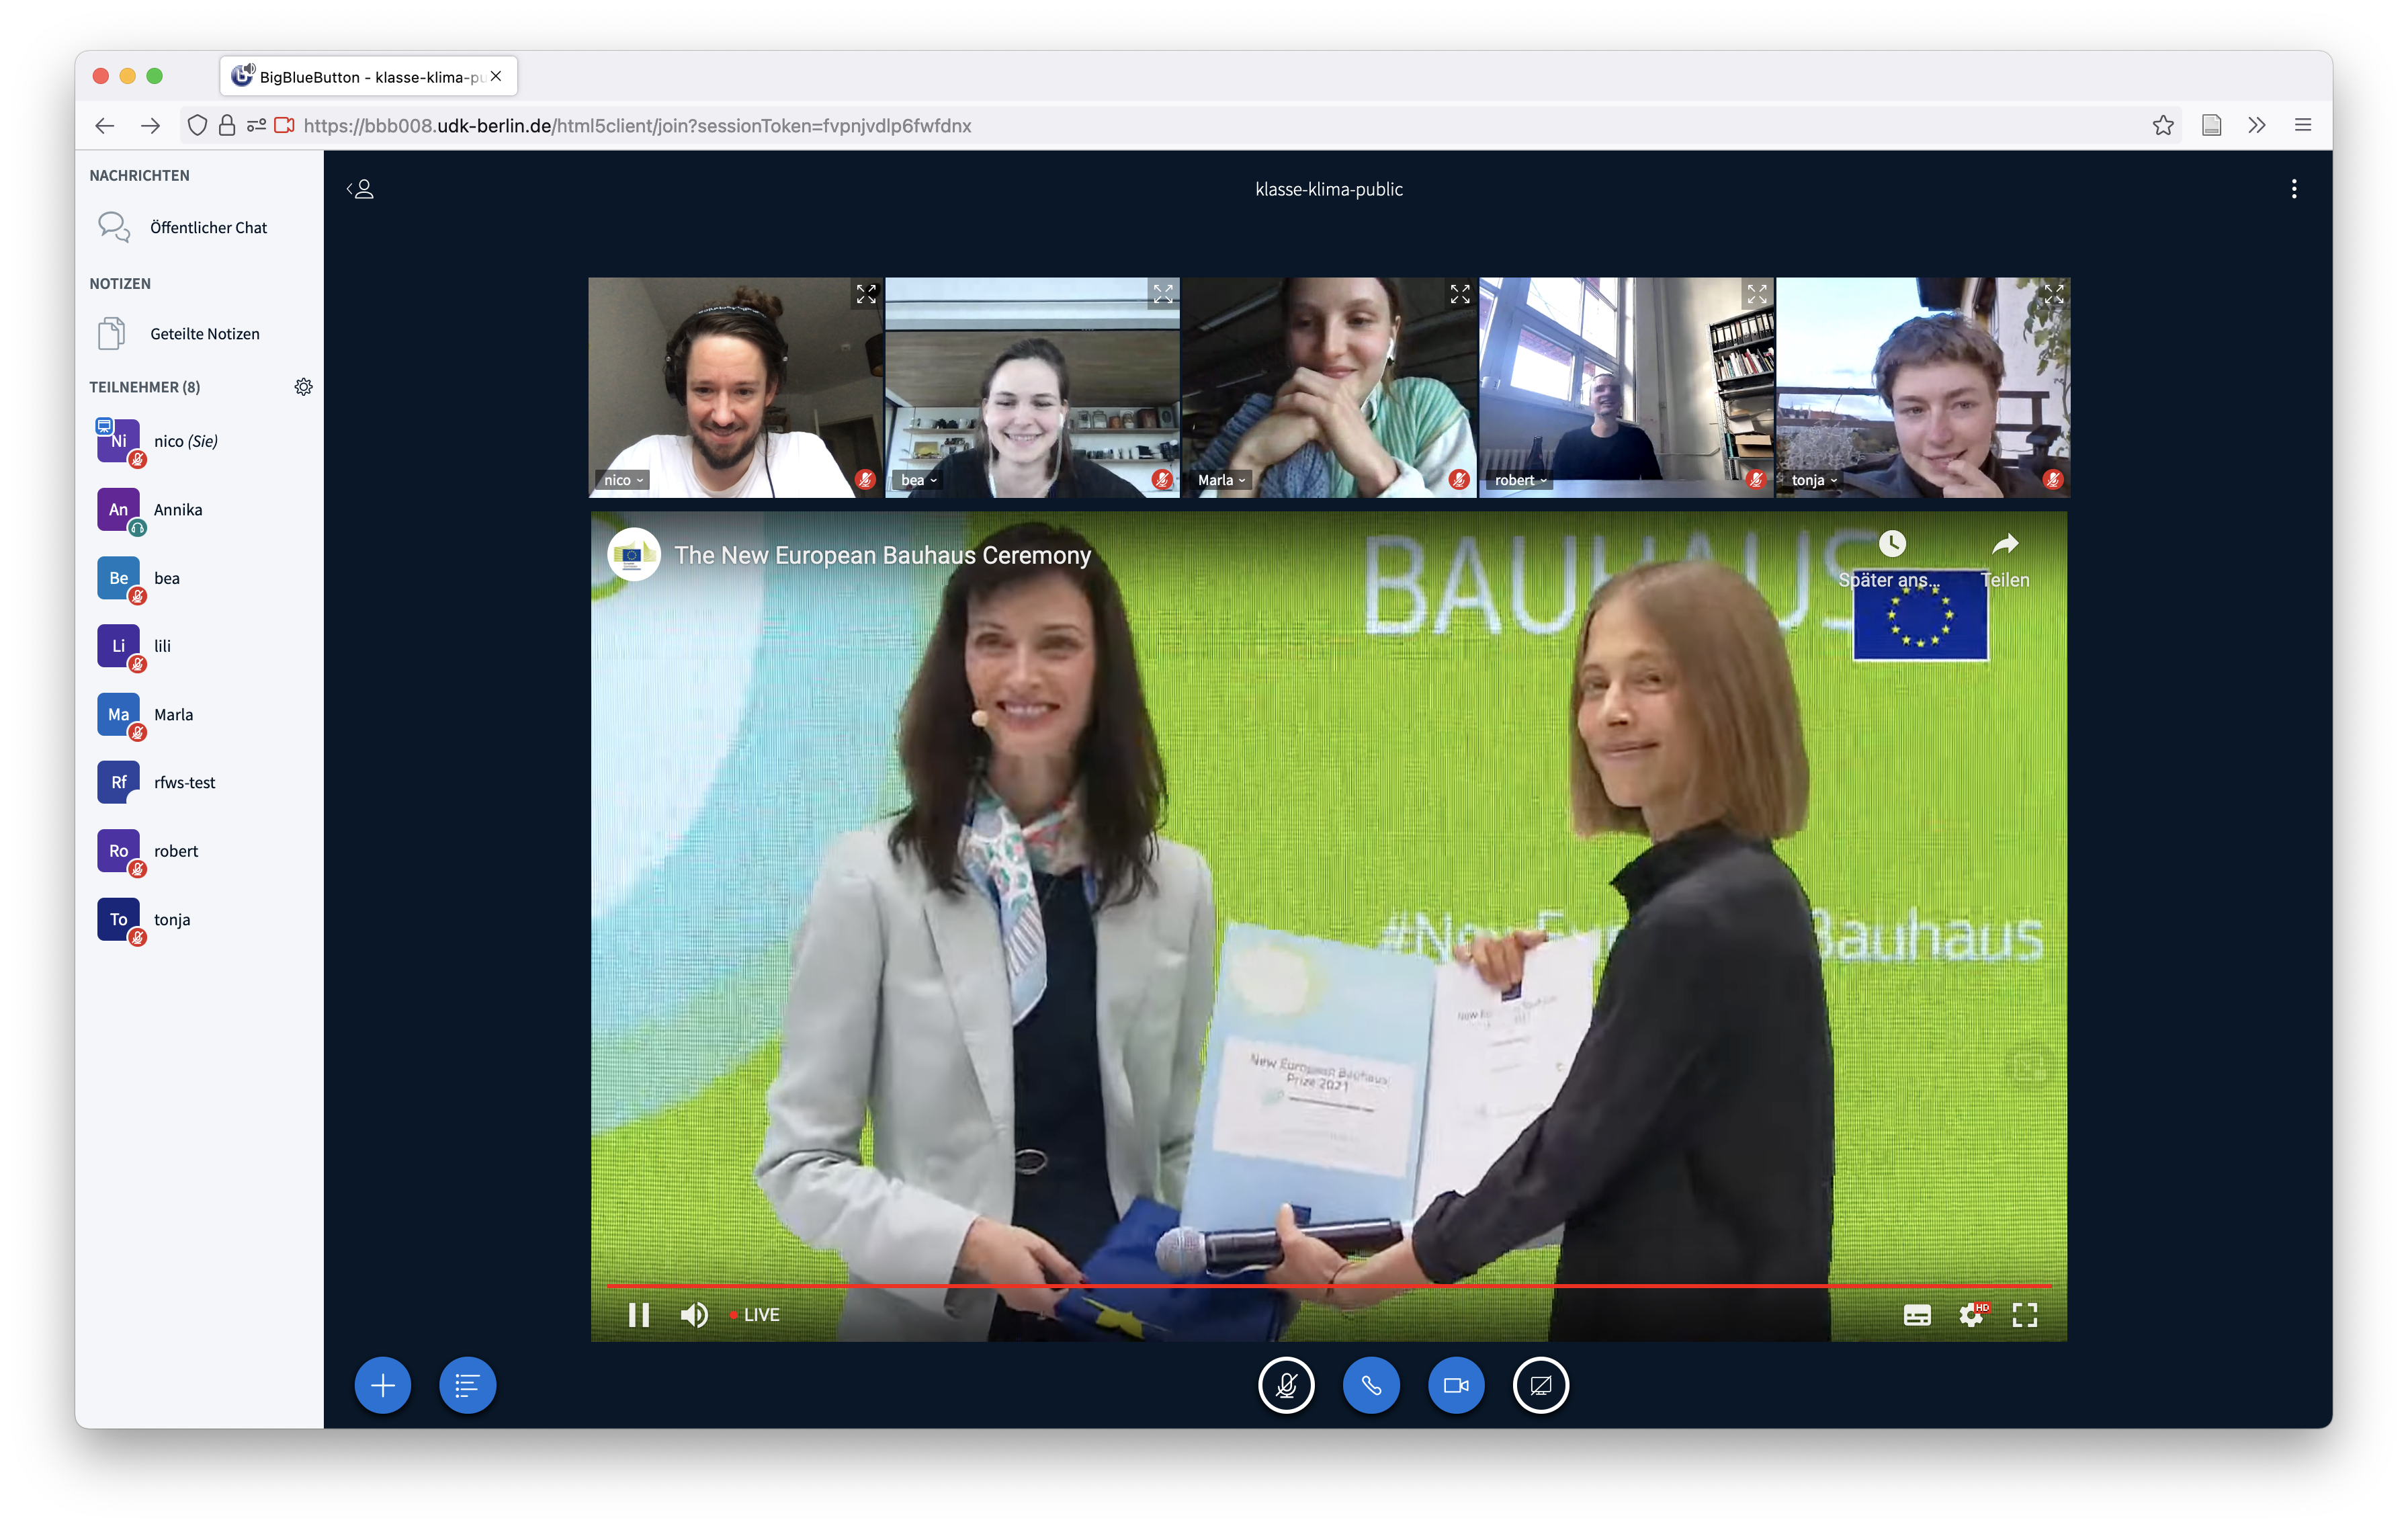Toggle the user list panel icon
The image size is (2408, 1528).
[x=361, y=189]
